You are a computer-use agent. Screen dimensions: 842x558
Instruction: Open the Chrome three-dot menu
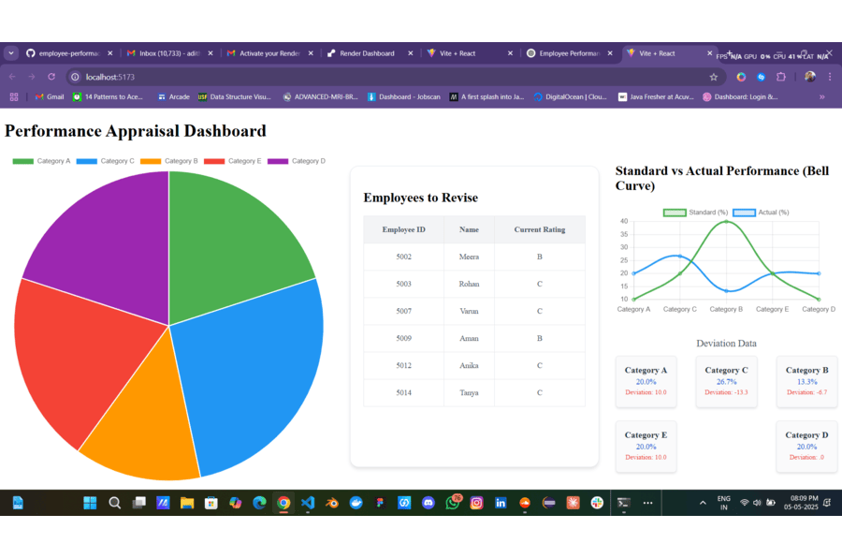pos(829,77)
